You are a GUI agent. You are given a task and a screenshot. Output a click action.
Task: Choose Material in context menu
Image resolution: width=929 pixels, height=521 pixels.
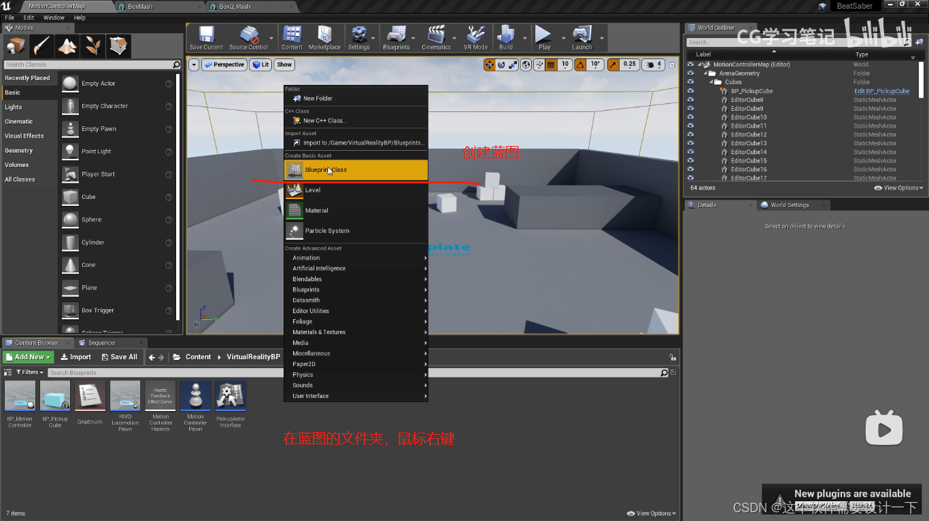(356, 211)
